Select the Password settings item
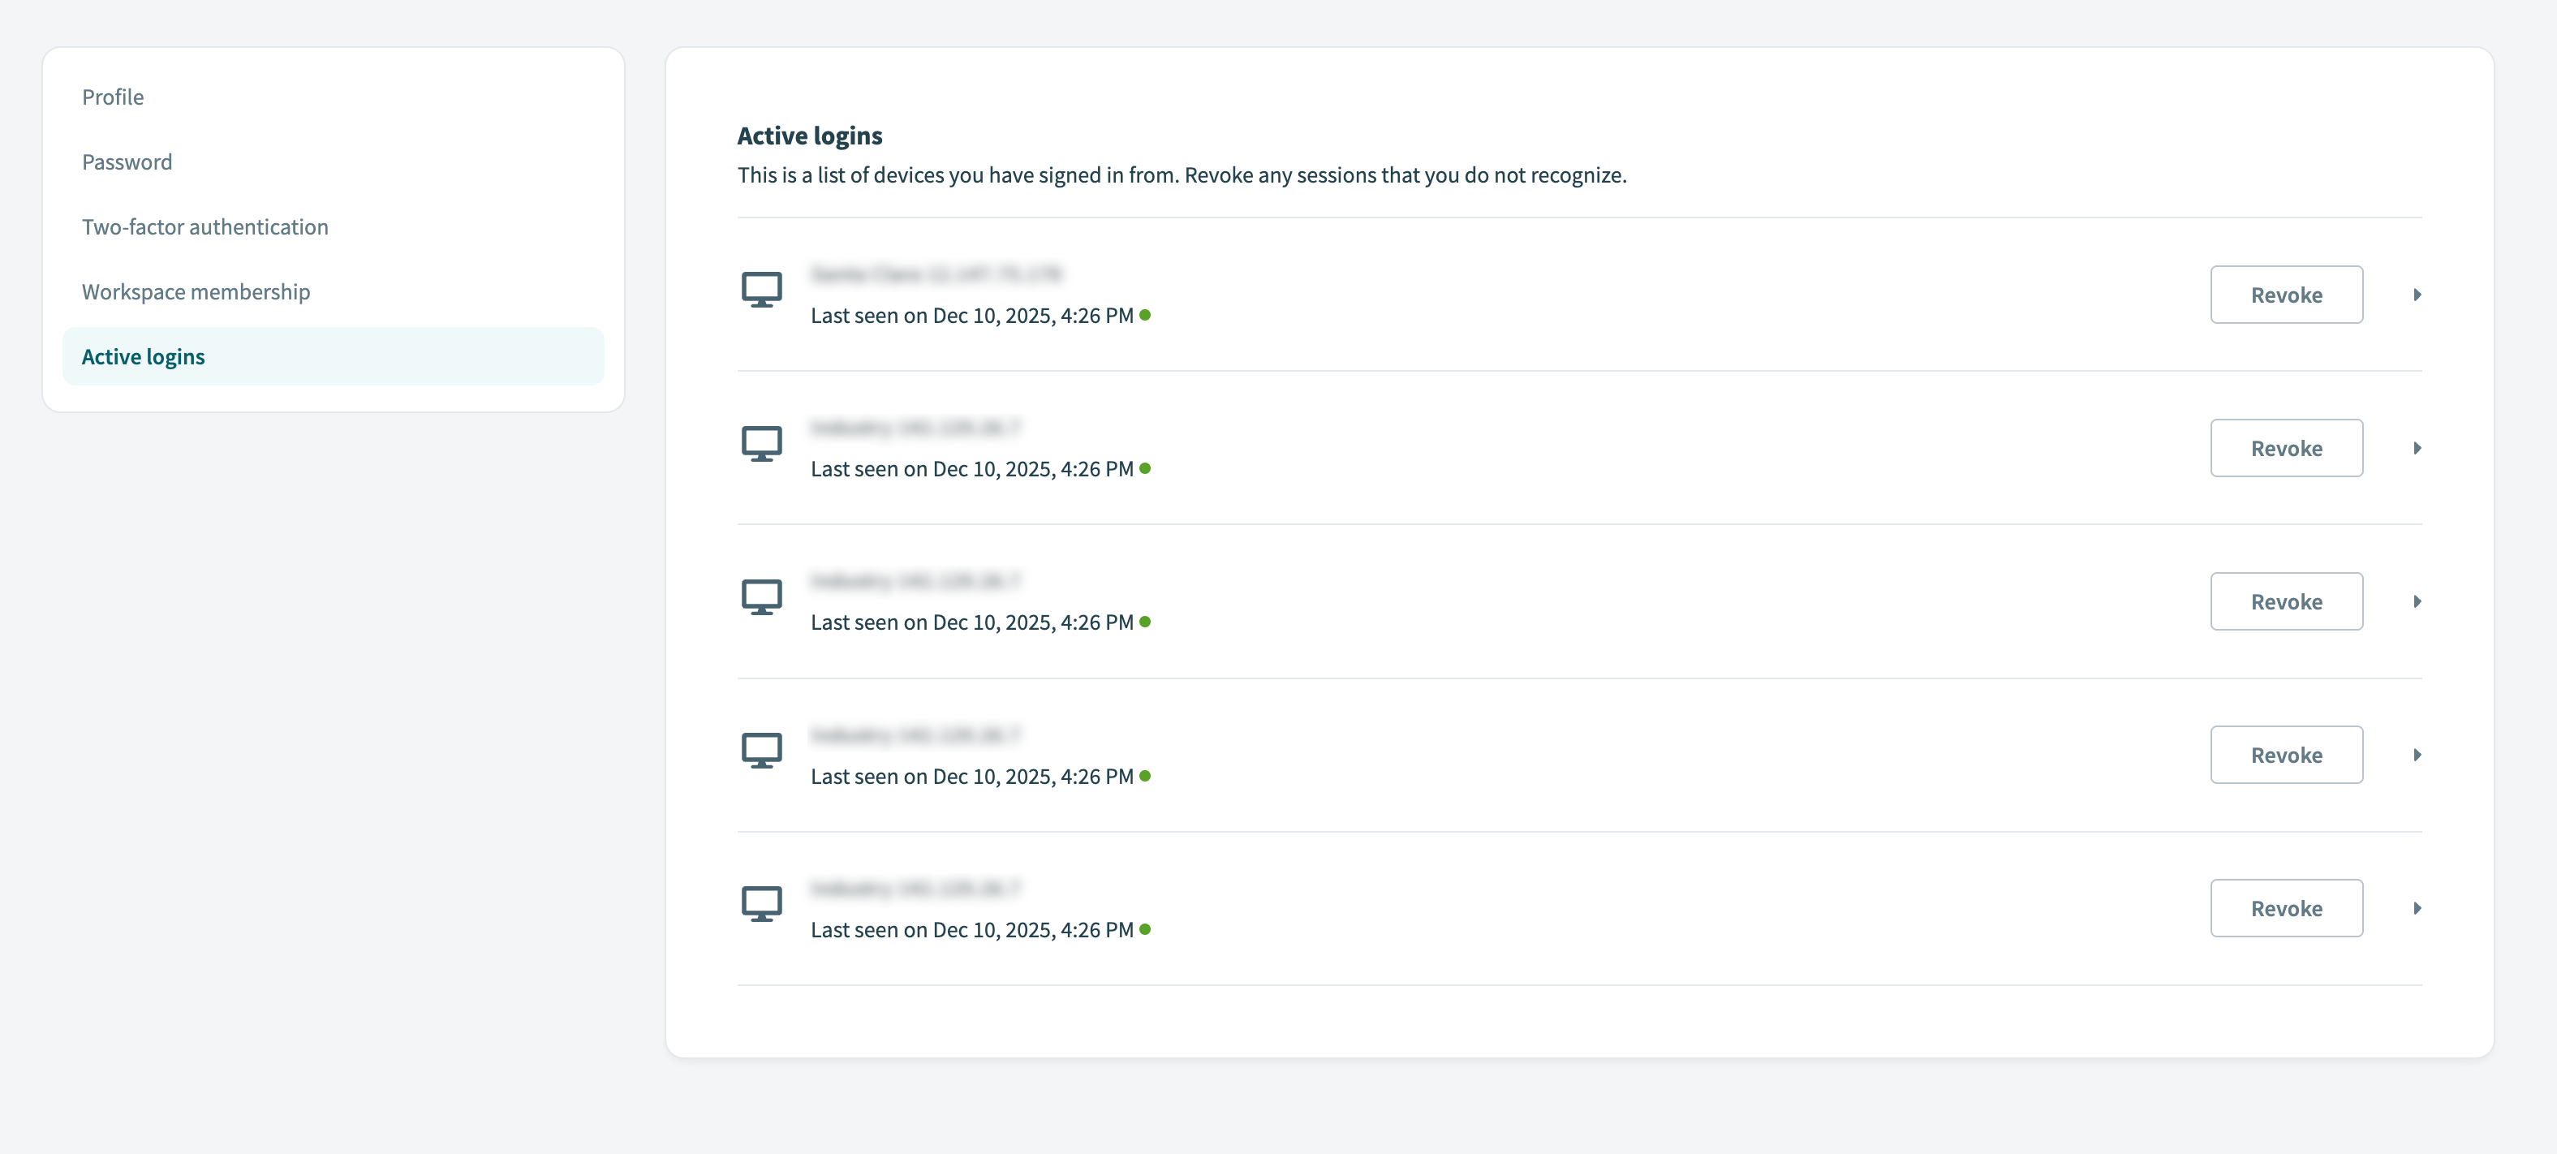This screenshot has height=1154, width=2557. click(127, 161)
